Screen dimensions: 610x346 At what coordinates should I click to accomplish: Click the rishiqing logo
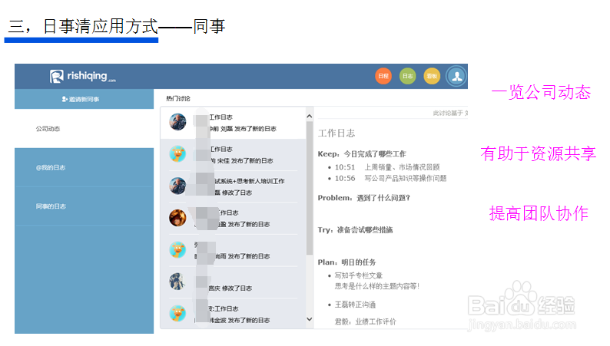tap(83, 76)
